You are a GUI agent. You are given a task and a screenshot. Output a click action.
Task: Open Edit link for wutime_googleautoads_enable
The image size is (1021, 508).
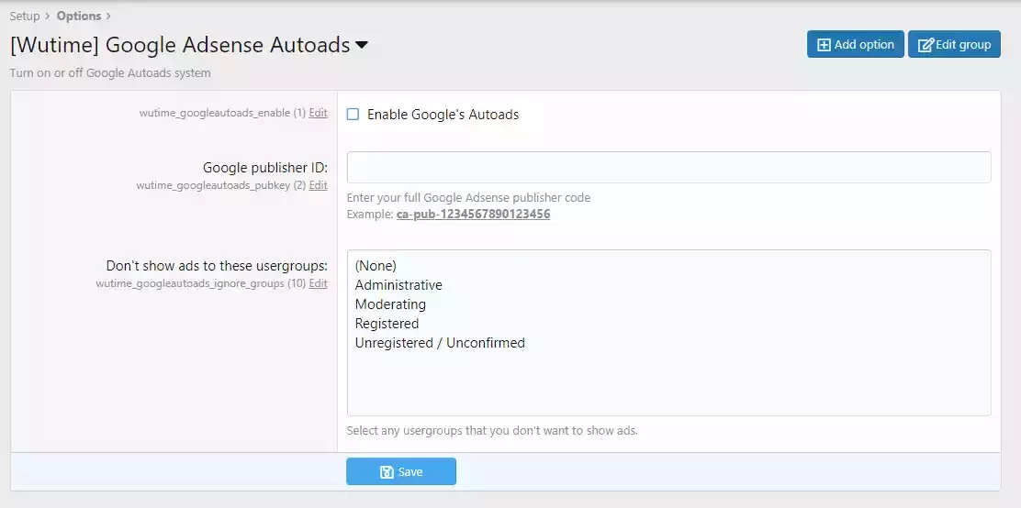click(x=318, y=113)
